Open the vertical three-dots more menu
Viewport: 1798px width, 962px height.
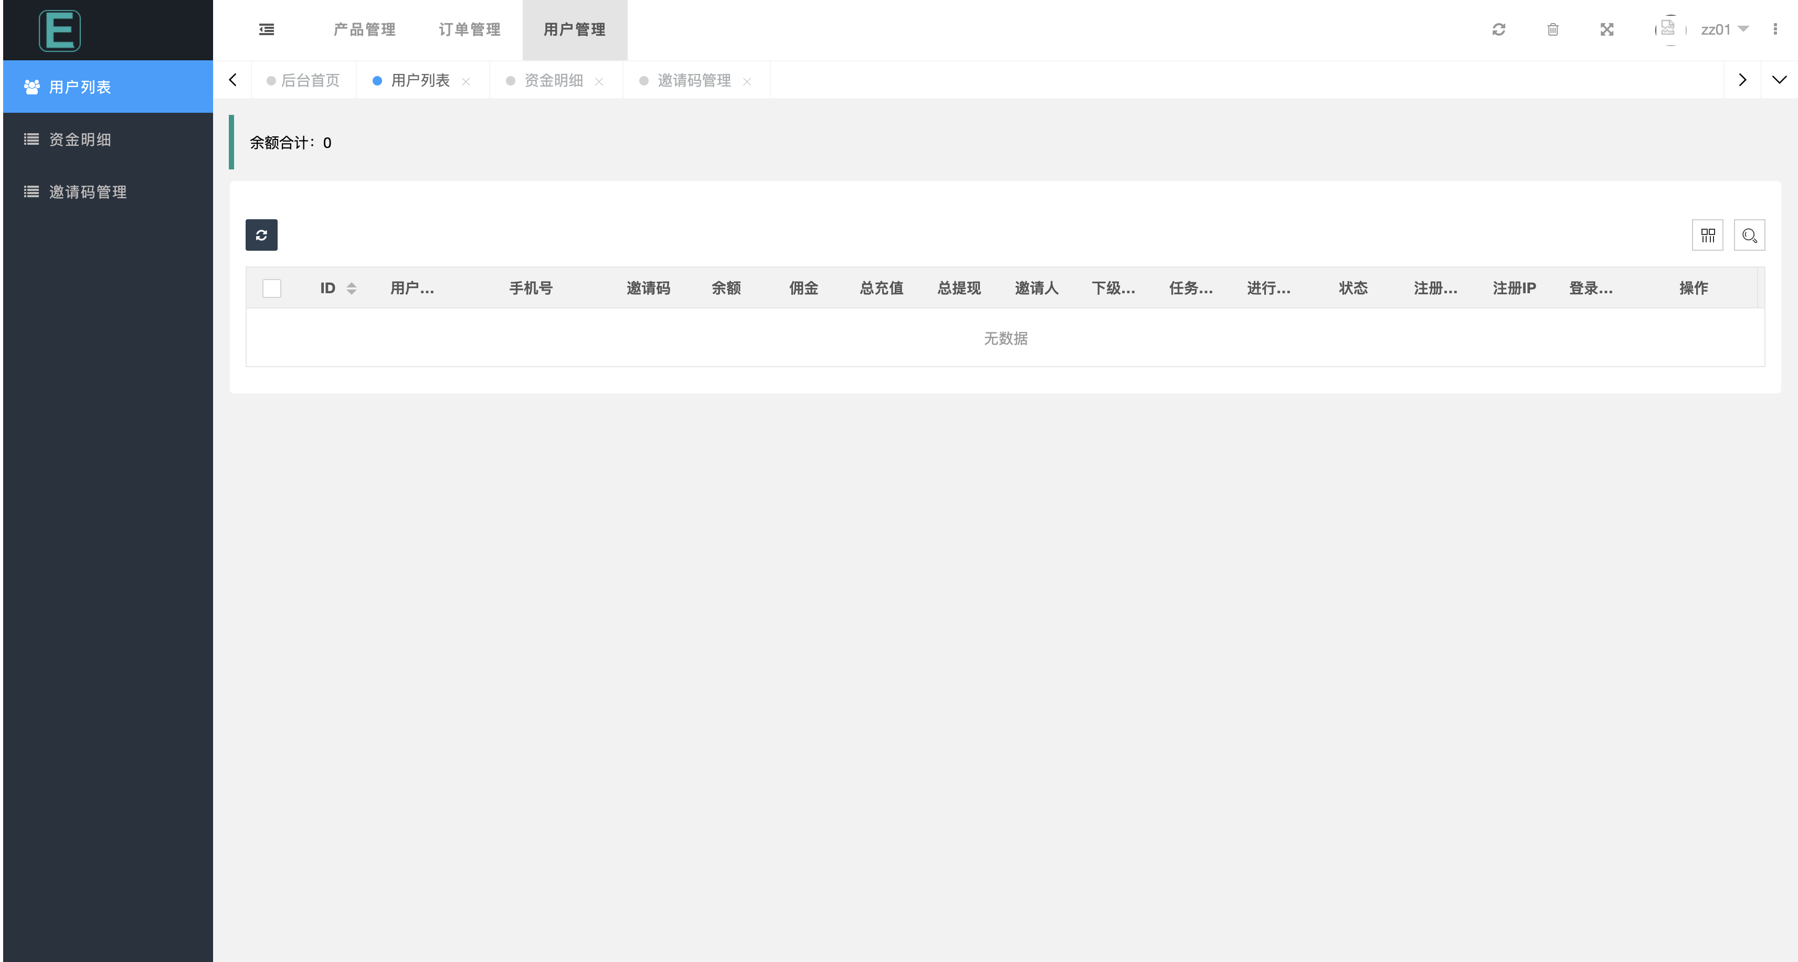pos(1775,29)
